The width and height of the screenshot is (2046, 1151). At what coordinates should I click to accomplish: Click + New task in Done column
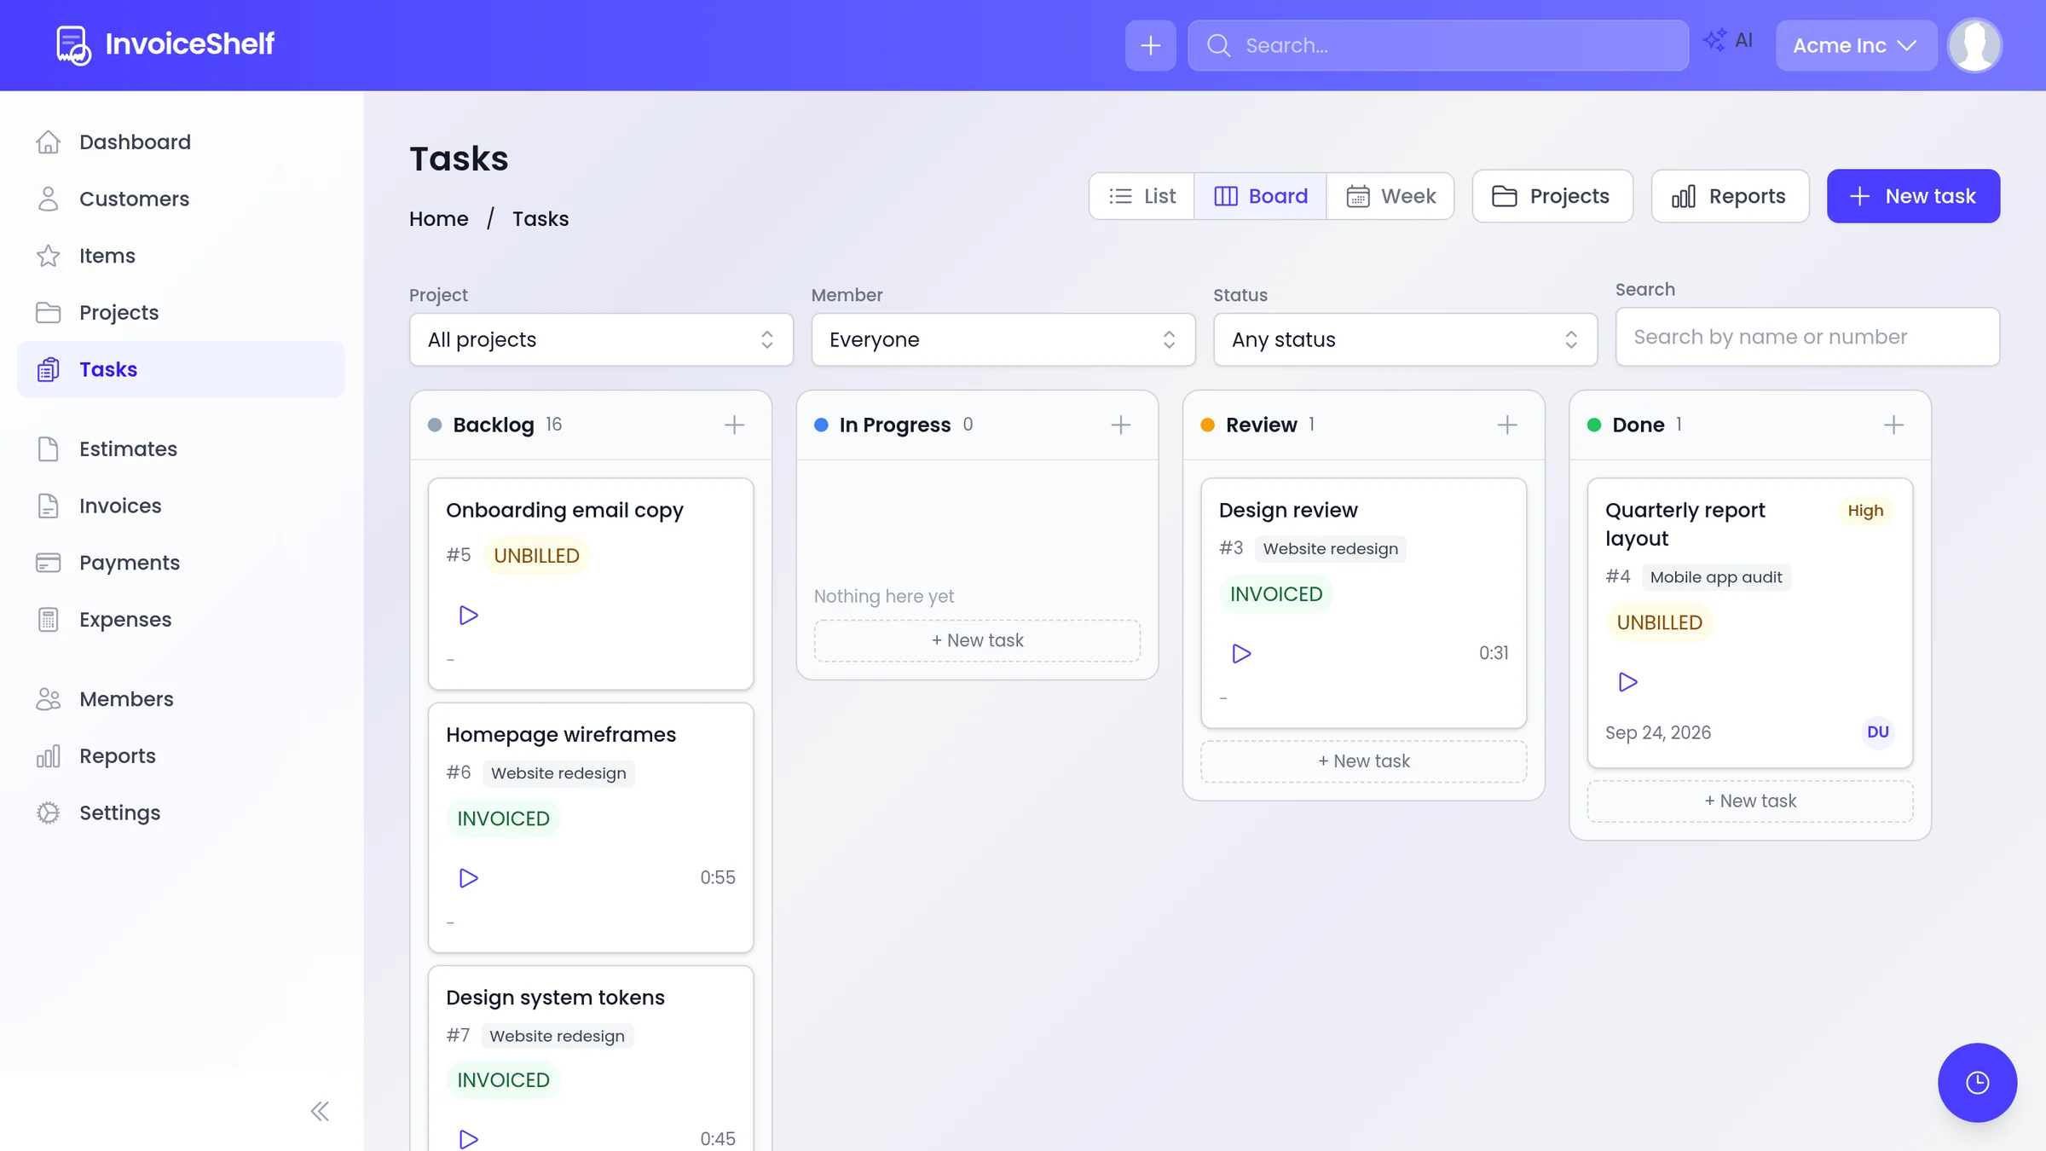1750,801
